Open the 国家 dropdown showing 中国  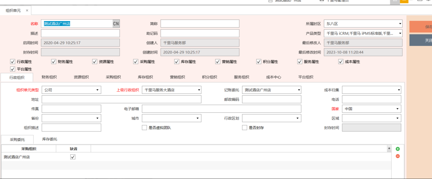[x=397, y=109]
